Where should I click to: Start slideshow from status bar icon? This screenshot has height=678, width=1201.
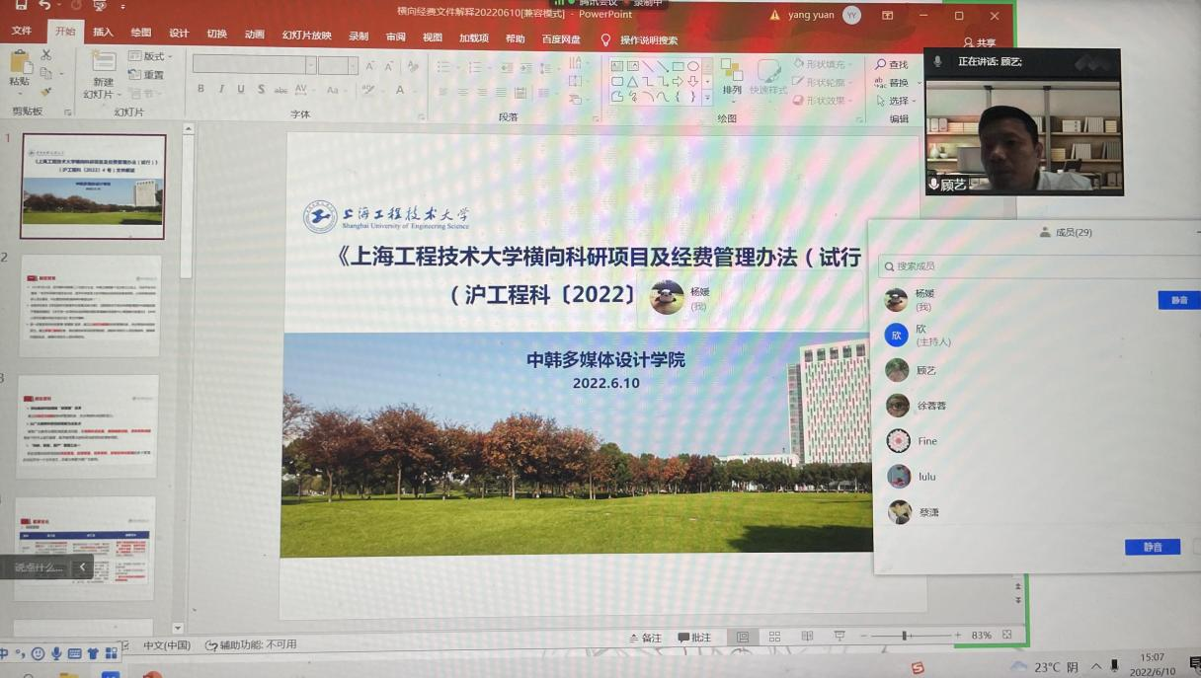tap(840, 637)
